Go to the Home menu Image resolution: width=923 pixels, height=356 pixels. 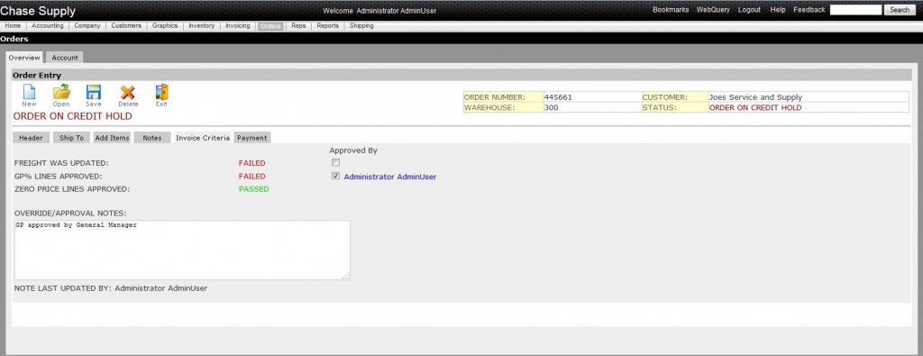[x=13, y=26]
